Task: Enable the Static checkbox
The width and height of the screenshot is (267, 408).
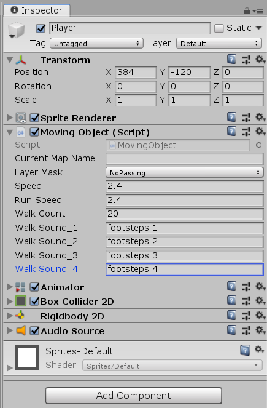Action: tap(219, 28)
